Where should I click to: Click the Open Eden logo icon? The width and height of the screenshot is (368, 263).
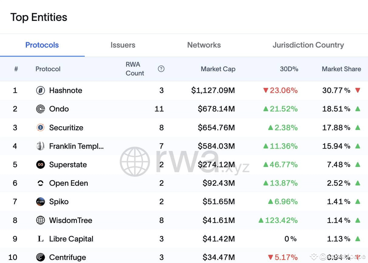point(40,183)
